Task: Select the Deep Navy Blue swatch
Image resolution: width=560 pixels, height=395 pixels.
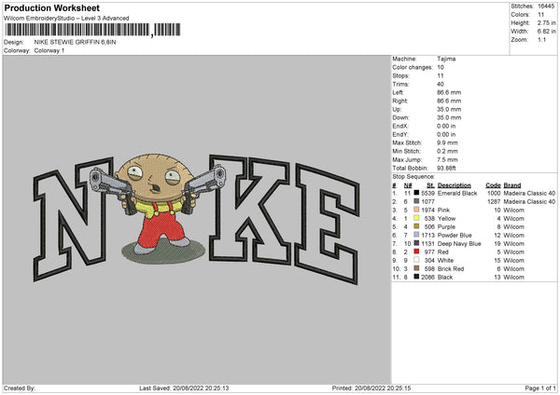Action: 416,243
